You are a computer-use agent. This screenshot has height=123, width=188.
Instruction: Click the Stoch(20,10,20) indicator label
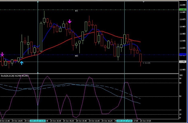click(14, 76)
